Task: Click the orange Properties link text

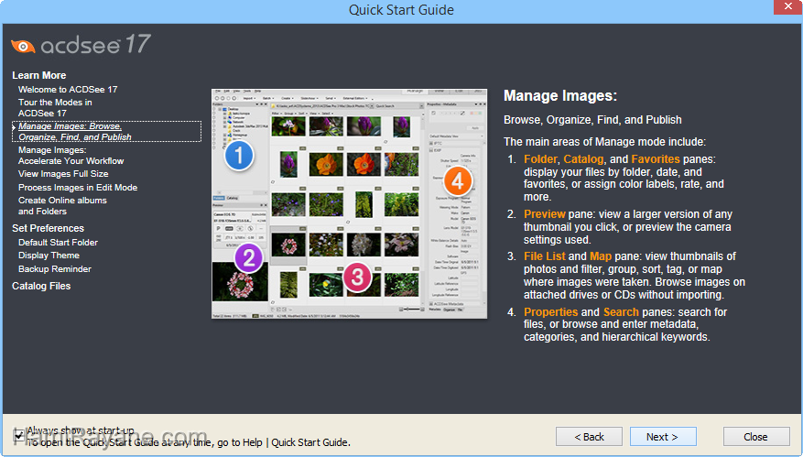Action: [x=550, y=312]
